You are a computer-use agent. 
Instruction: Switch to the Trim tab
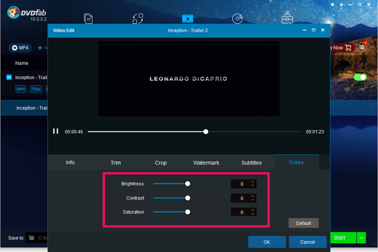pos(116,163)
